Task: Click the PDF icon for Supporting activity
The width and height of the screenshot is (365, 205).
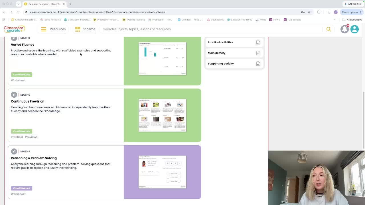Action: (x=258, y=63)
